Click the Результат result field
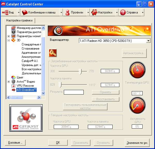155x149 pixels. point(74,92)
